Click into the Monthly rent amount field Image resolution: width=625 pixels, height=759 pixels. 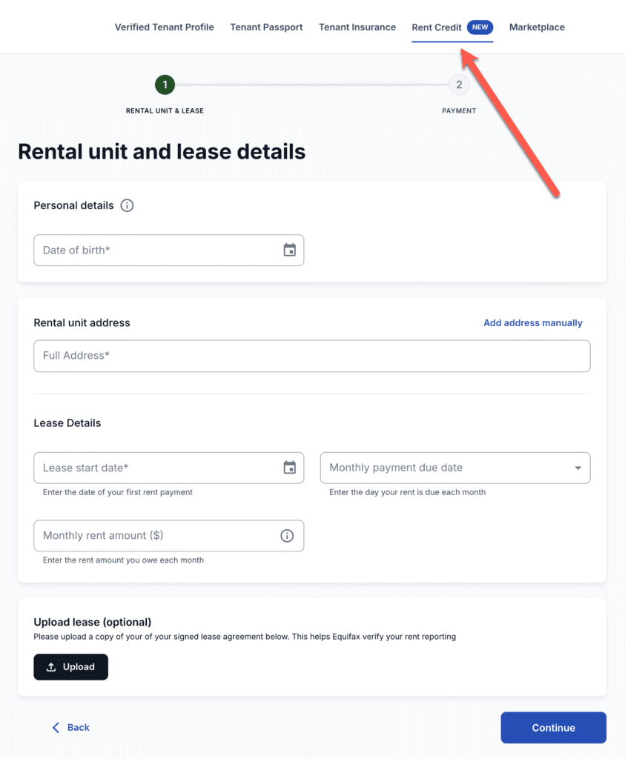156,536
